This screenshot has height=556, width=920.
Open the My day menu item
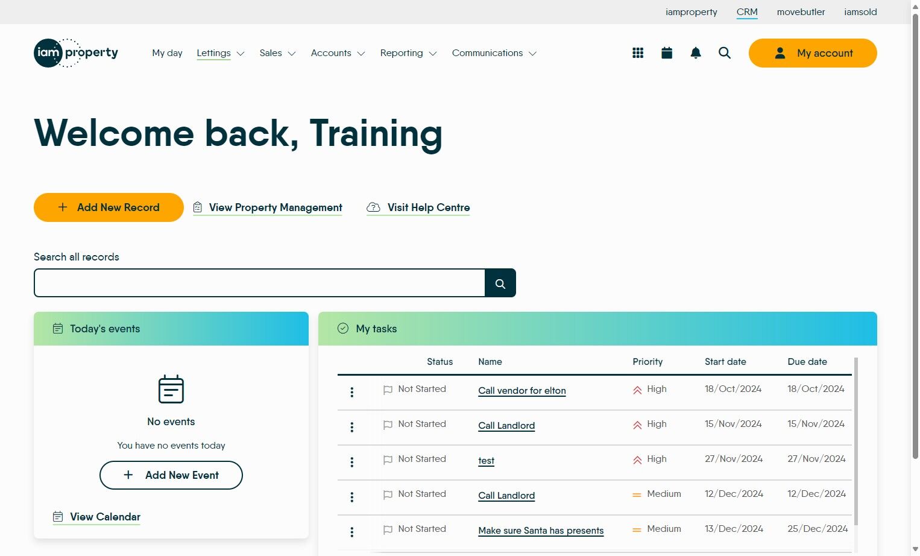tap(167, 53)
